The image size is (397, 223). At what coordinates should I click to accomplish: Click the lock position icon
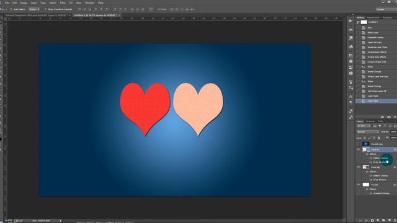(x=374, y=138)
